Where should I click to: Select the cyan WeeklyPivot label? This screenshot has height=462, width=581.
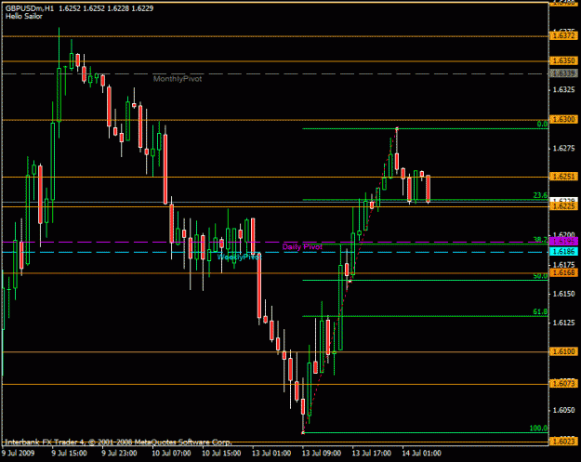(239, 257)
